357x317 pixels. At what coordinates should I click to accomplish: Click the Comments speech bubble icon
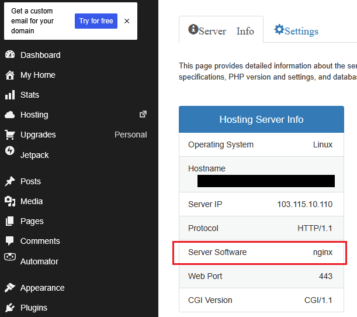[10, 241]
